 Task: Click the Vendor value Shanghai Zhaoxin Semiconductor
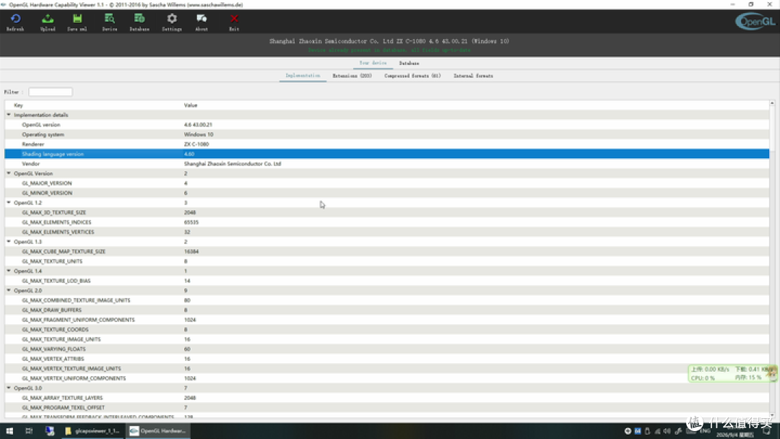(233, 164)
